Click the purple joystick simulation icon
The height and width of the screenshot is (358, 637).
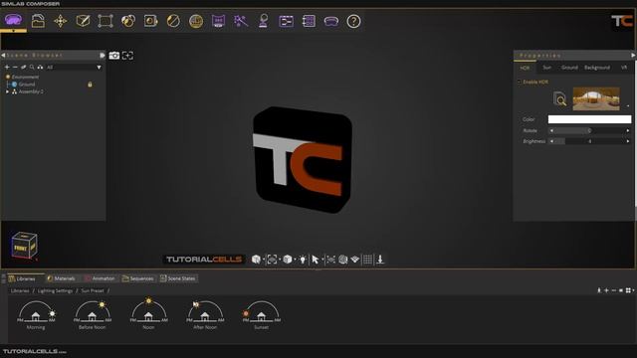pyautogui.click(x=263, y=21)
